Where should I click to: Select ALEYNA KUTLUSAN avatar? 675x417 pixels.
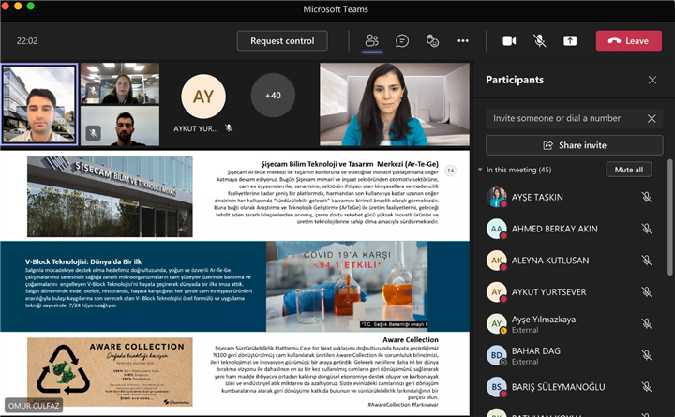pyautogui.click(x=496, y=261)
